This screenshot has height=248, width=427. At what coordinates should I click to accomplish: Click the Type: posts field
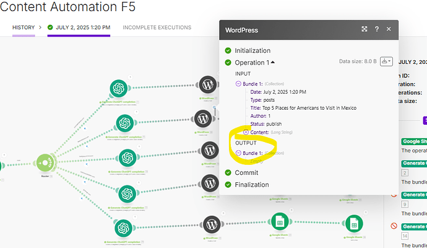pyautogui.click(x=262, y=100)
